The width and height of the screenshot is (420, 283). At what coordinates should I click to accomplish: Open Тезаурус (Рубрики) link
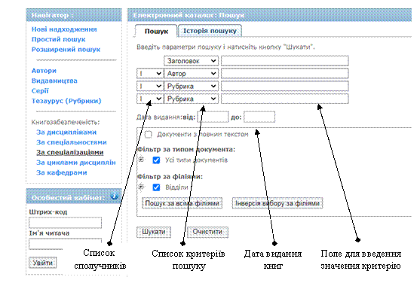click(x=66, y=101)
